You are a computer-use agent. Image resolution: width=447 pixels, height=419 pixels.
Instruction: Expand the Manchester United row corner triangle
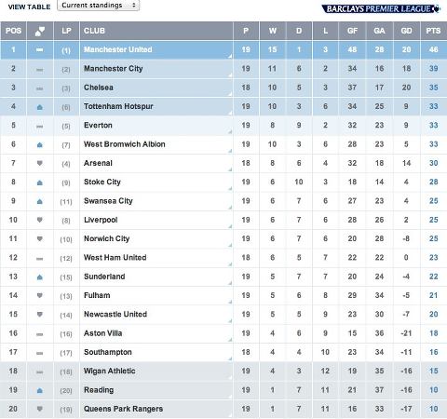[230, 56]
